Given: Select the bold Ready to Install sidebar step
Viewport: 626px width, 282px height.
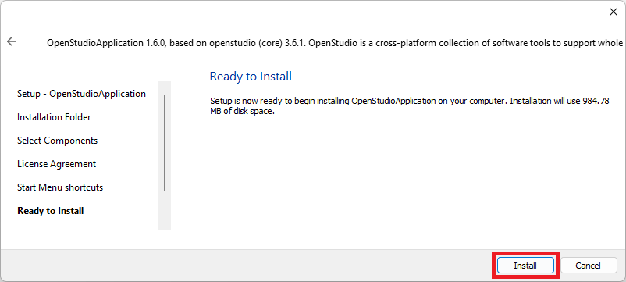Looking at the screenshot, I should coord(50,211).
